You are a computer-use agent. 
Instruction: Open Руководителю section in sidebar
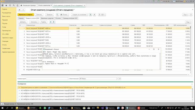click(6, 13)
